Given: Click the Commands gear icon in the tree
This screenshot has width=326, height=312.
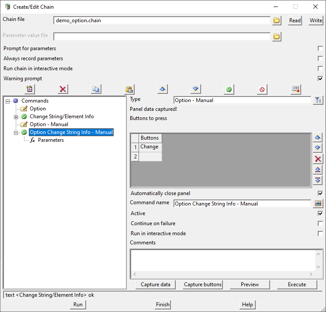Looking at the screenshot, I should (x=16, y=101).
